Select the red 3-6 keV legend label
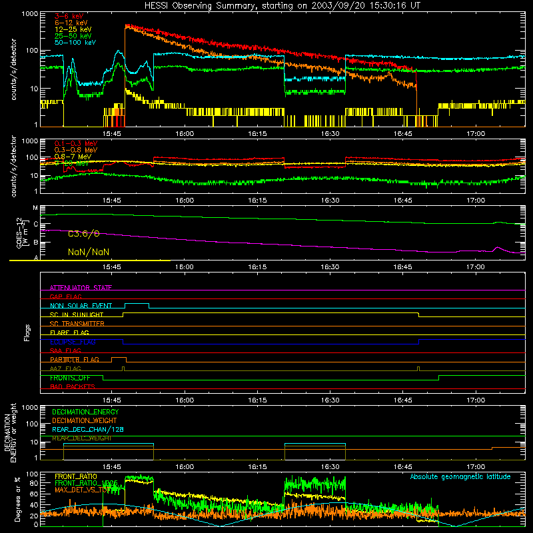 click(x=69, y=16)
